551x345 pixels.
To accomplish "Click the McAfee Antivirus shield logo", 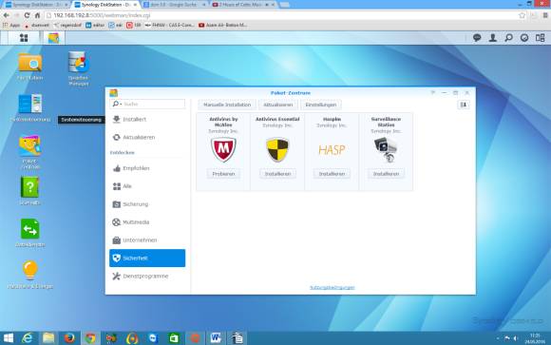I will pos(223,149).
